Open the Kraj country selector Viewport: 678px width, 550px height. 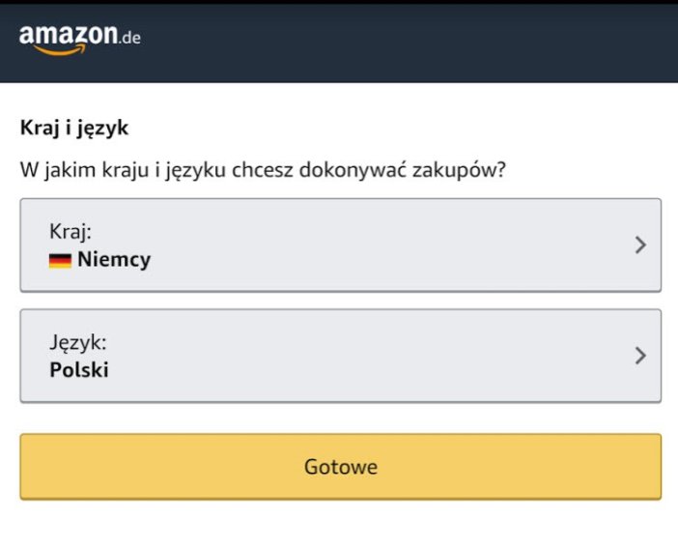tap(341, 245)
